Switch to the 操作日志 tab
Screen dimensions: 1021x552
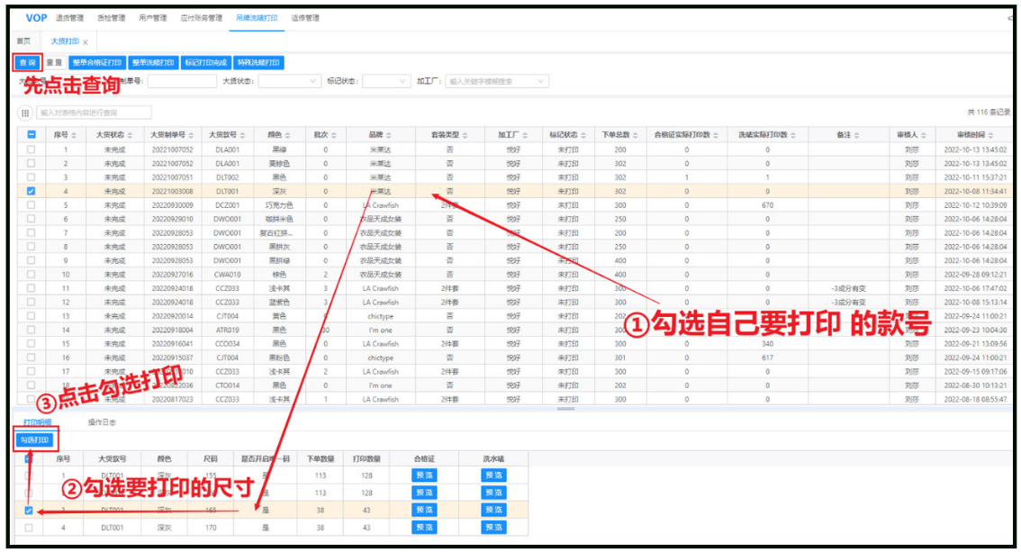point(101,421)
